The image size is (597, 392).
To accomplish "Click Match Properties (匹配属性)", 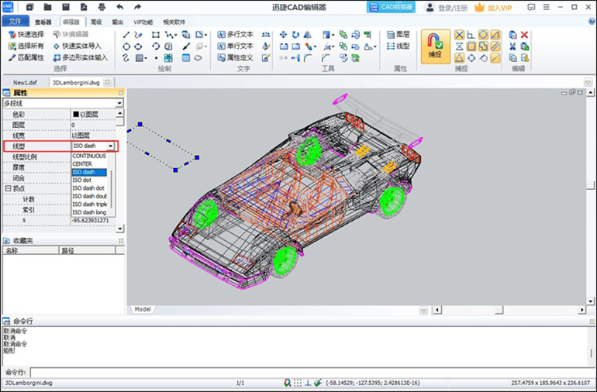I will coord(26,57).
